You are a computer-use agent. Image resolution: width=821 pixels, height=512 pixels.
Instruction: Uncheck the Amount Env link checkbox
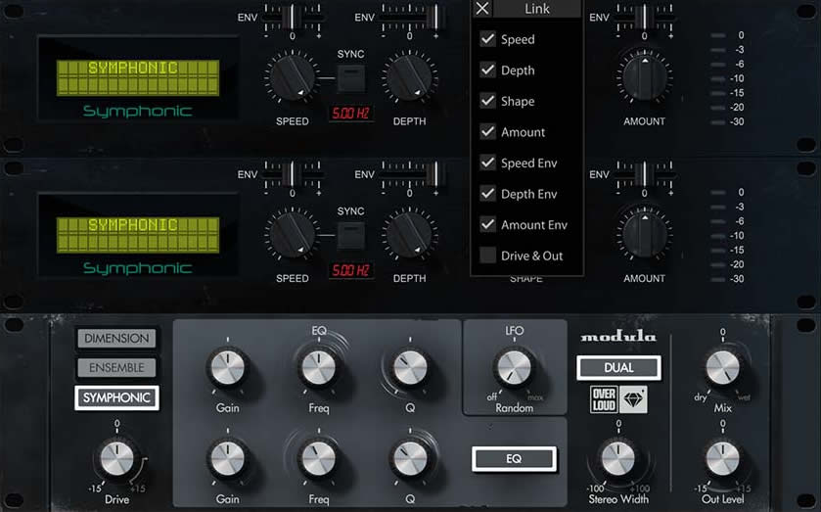488,224
